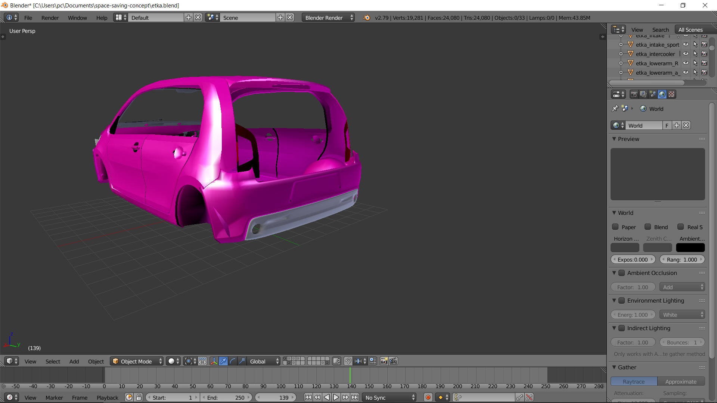
Task: Open the Render Layers properties tab
Action: [x=643, y=94]
